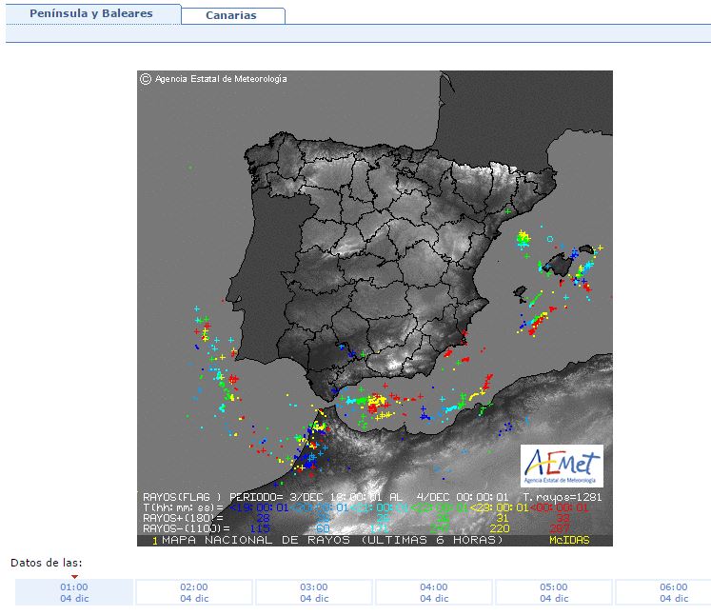Show data for 01:00 04 dic

[74, 592]
